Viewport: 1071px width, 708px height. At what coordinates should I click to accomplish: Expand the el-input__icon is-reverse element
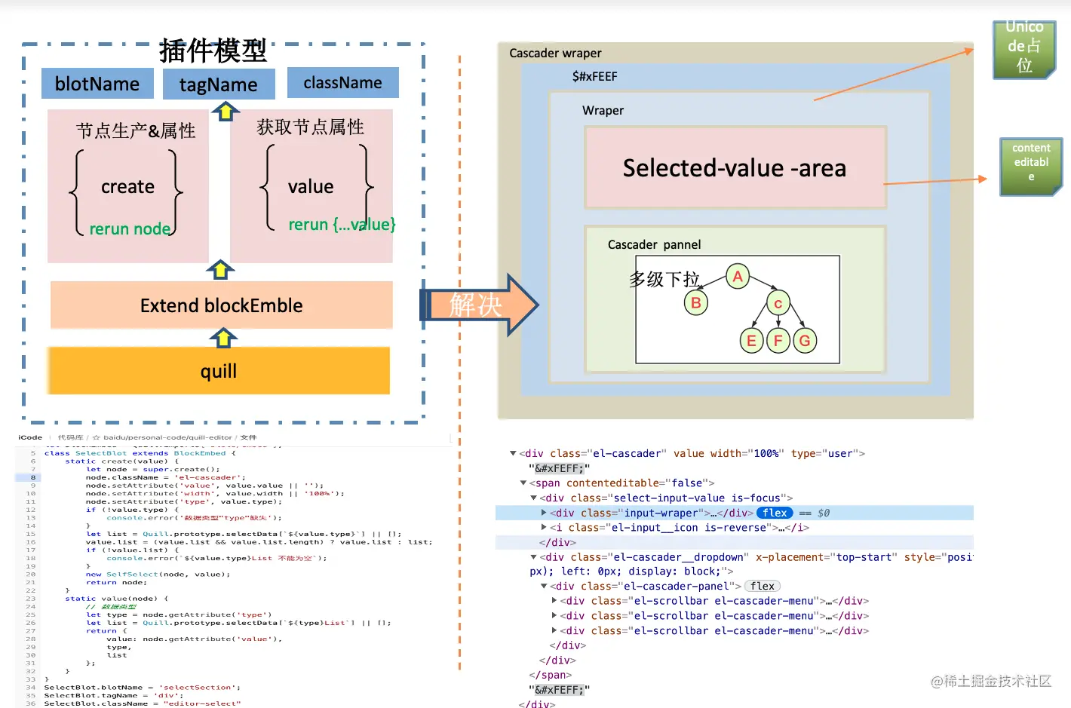pos(544,527)
